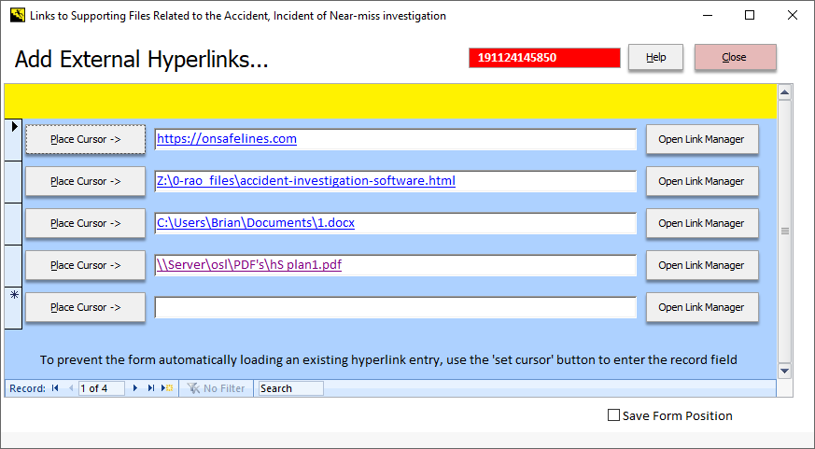The width and height of the screenshot is (815, 449).
Task: Go to next record arrow
Action: tap(135, 388)
